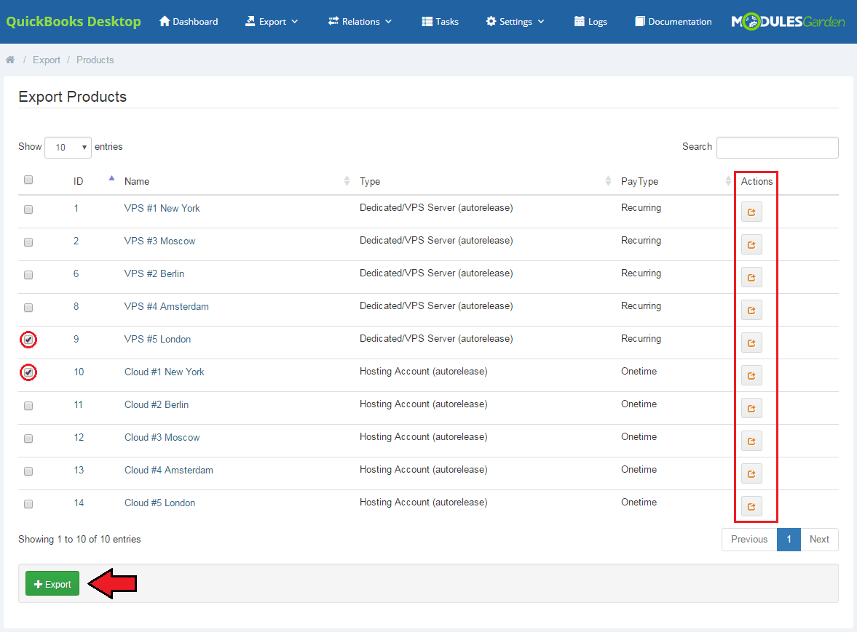
Task: Click the Type cell for Cloud #1 New York
Action: click(423, 372)
